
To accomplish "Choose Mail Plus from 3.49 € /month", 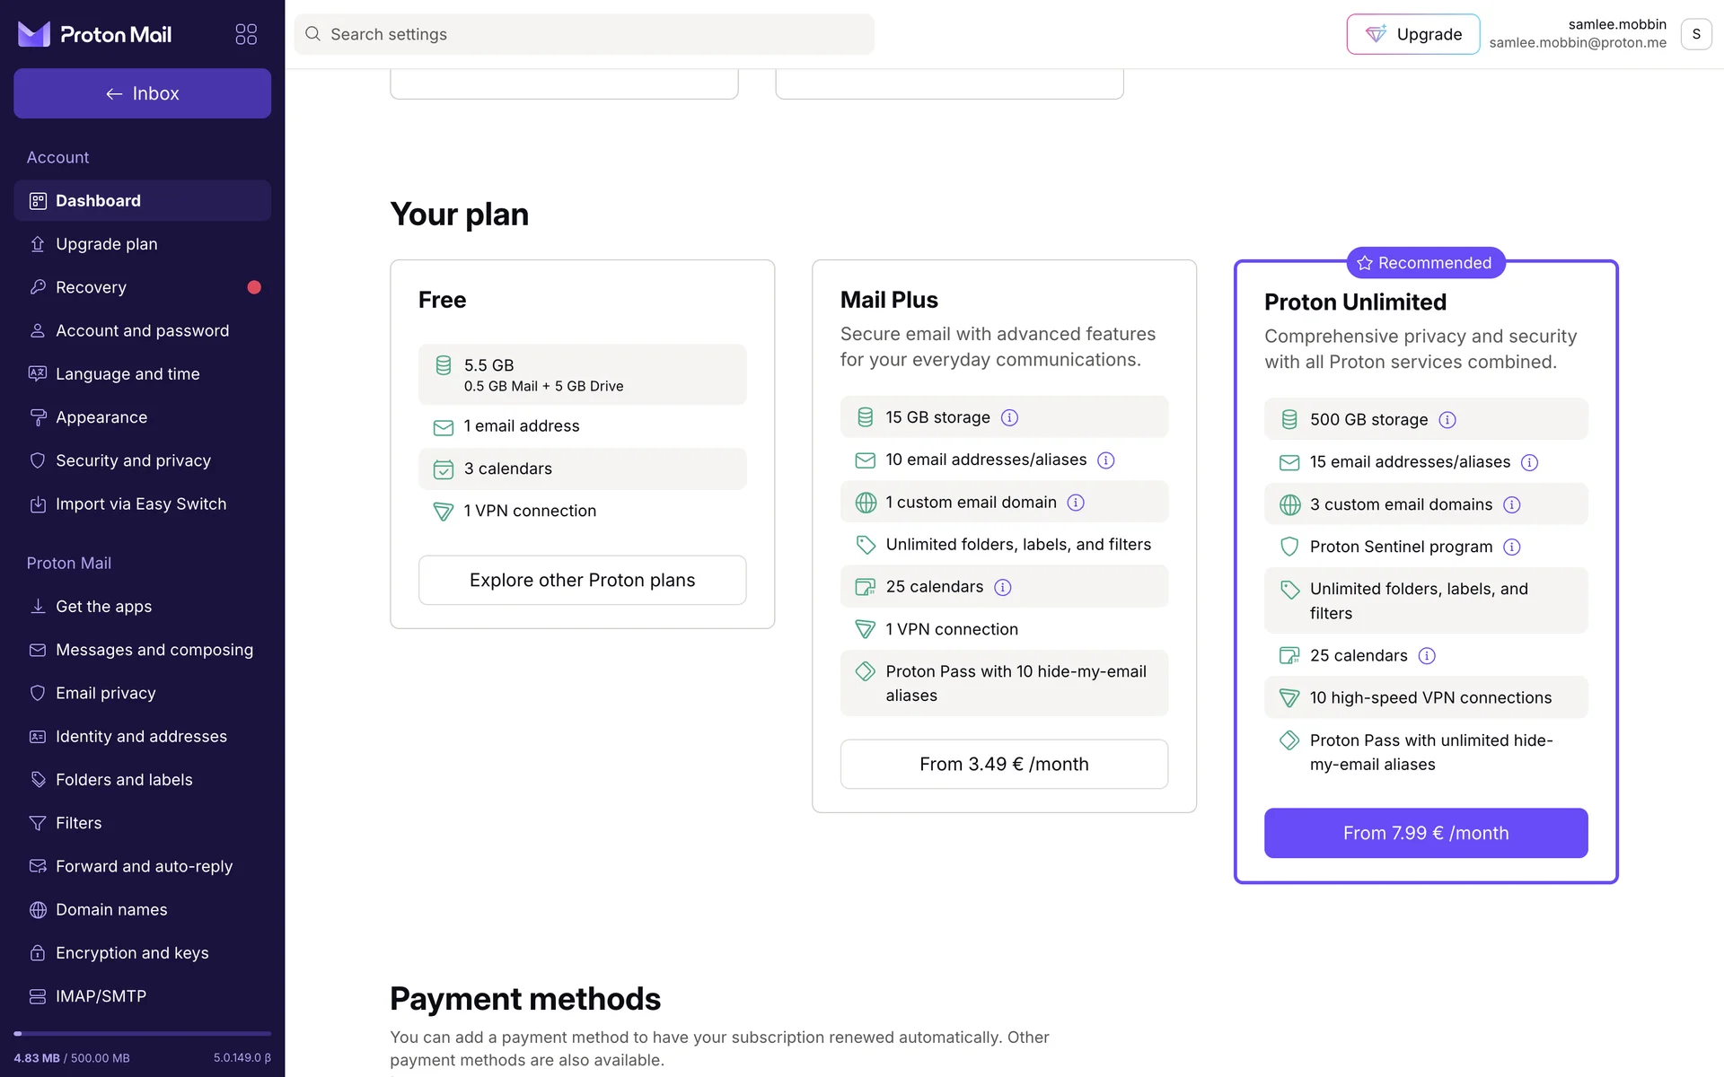I will click(1004, 764).
